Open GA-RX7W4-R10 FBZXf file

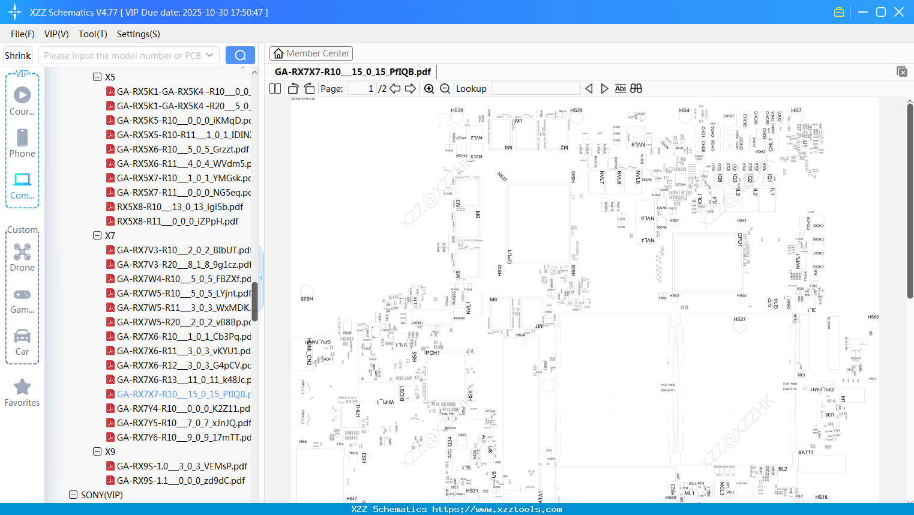coord(179,279)
